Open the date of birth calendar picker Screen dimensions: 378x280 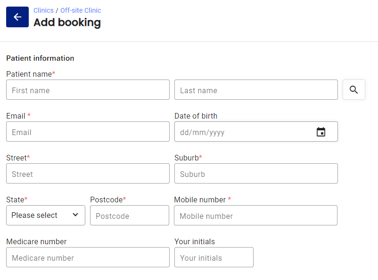tap(320, 132)
